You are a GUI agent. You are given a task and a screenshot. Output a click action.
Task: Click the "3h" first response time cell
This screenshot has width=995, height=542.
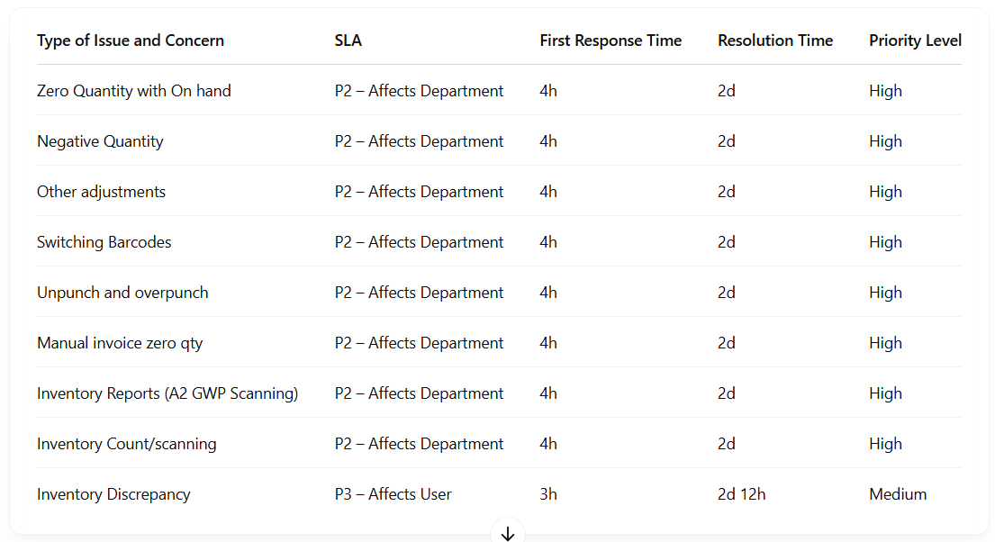pyautogui.click(x=548, y=494)
